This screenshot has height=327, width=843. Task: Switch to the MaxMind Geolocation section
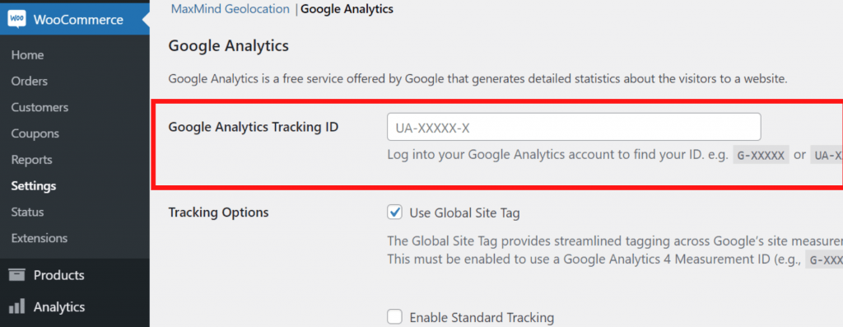click(231, 9)
